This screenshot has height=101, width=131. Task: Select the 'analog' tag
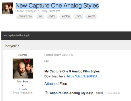(x=65, y=16)
